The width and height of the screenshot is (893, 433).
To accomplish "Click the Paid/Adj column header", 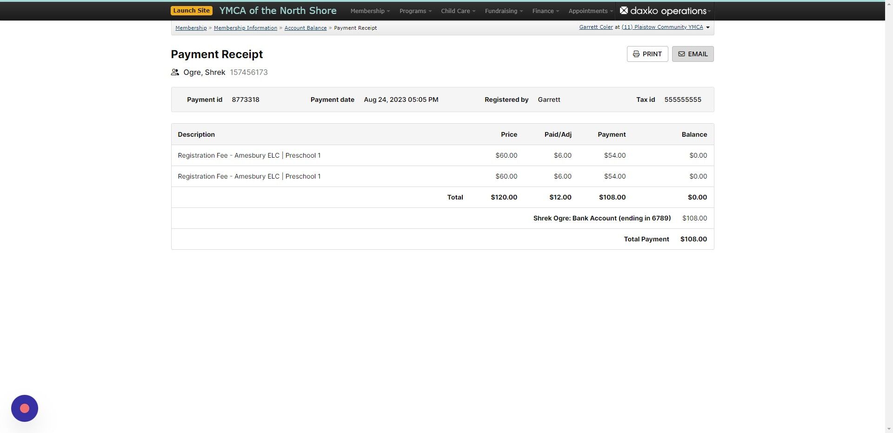I will click(558, 134).
